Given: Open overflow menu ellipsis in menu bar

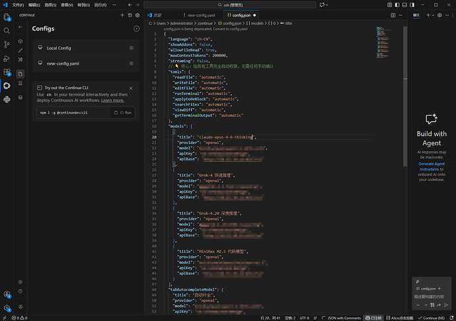Looking at the screenshot, I should pyautogui.click(x=114, y=5).
